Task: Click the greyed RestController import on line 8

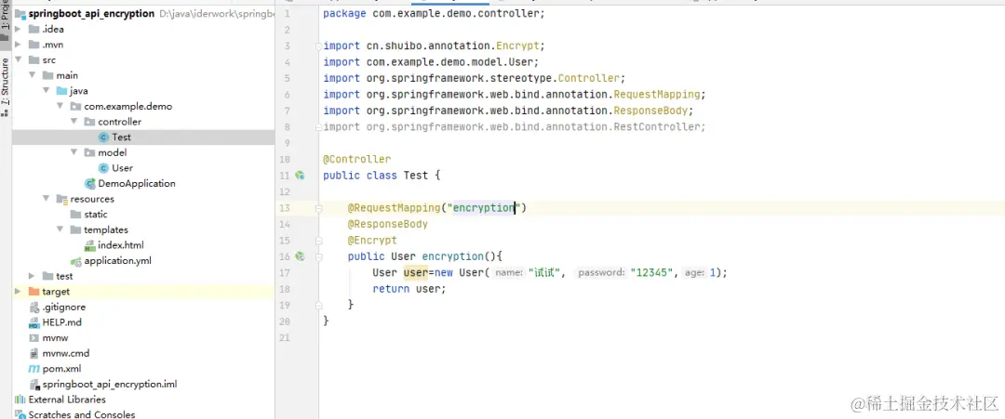Action: pos(514,126)
